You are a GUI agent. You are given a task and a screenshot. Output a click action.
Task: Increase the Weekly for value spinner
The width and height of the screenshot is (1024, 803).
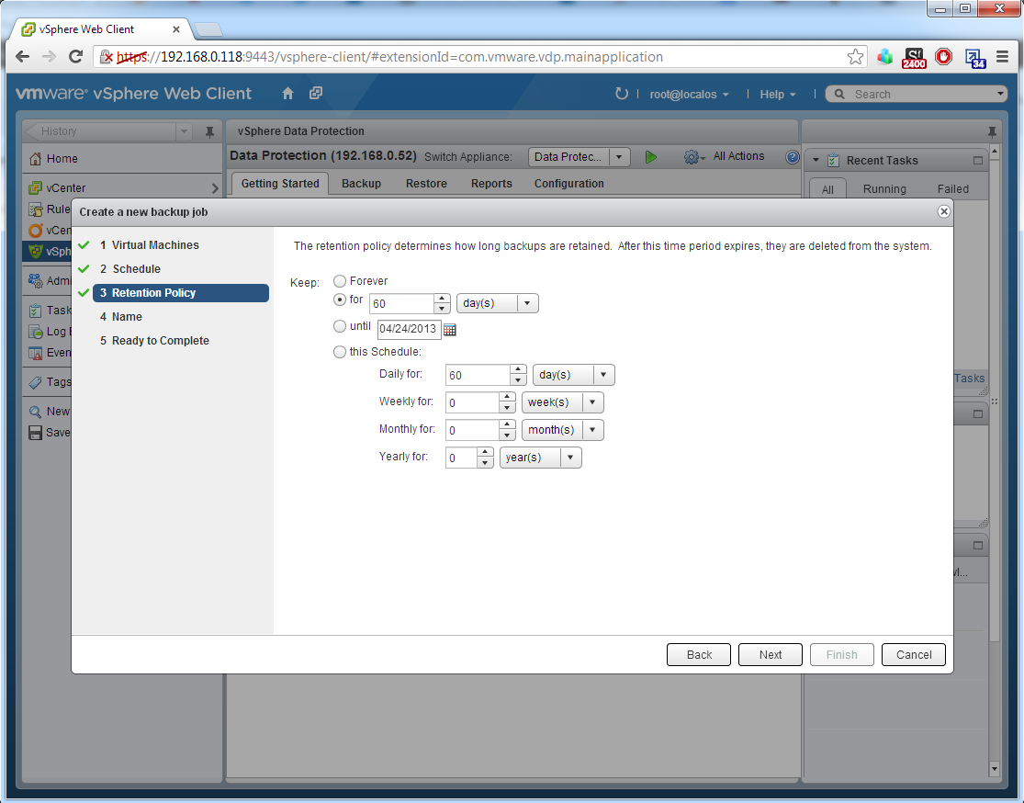pos(507,397)
